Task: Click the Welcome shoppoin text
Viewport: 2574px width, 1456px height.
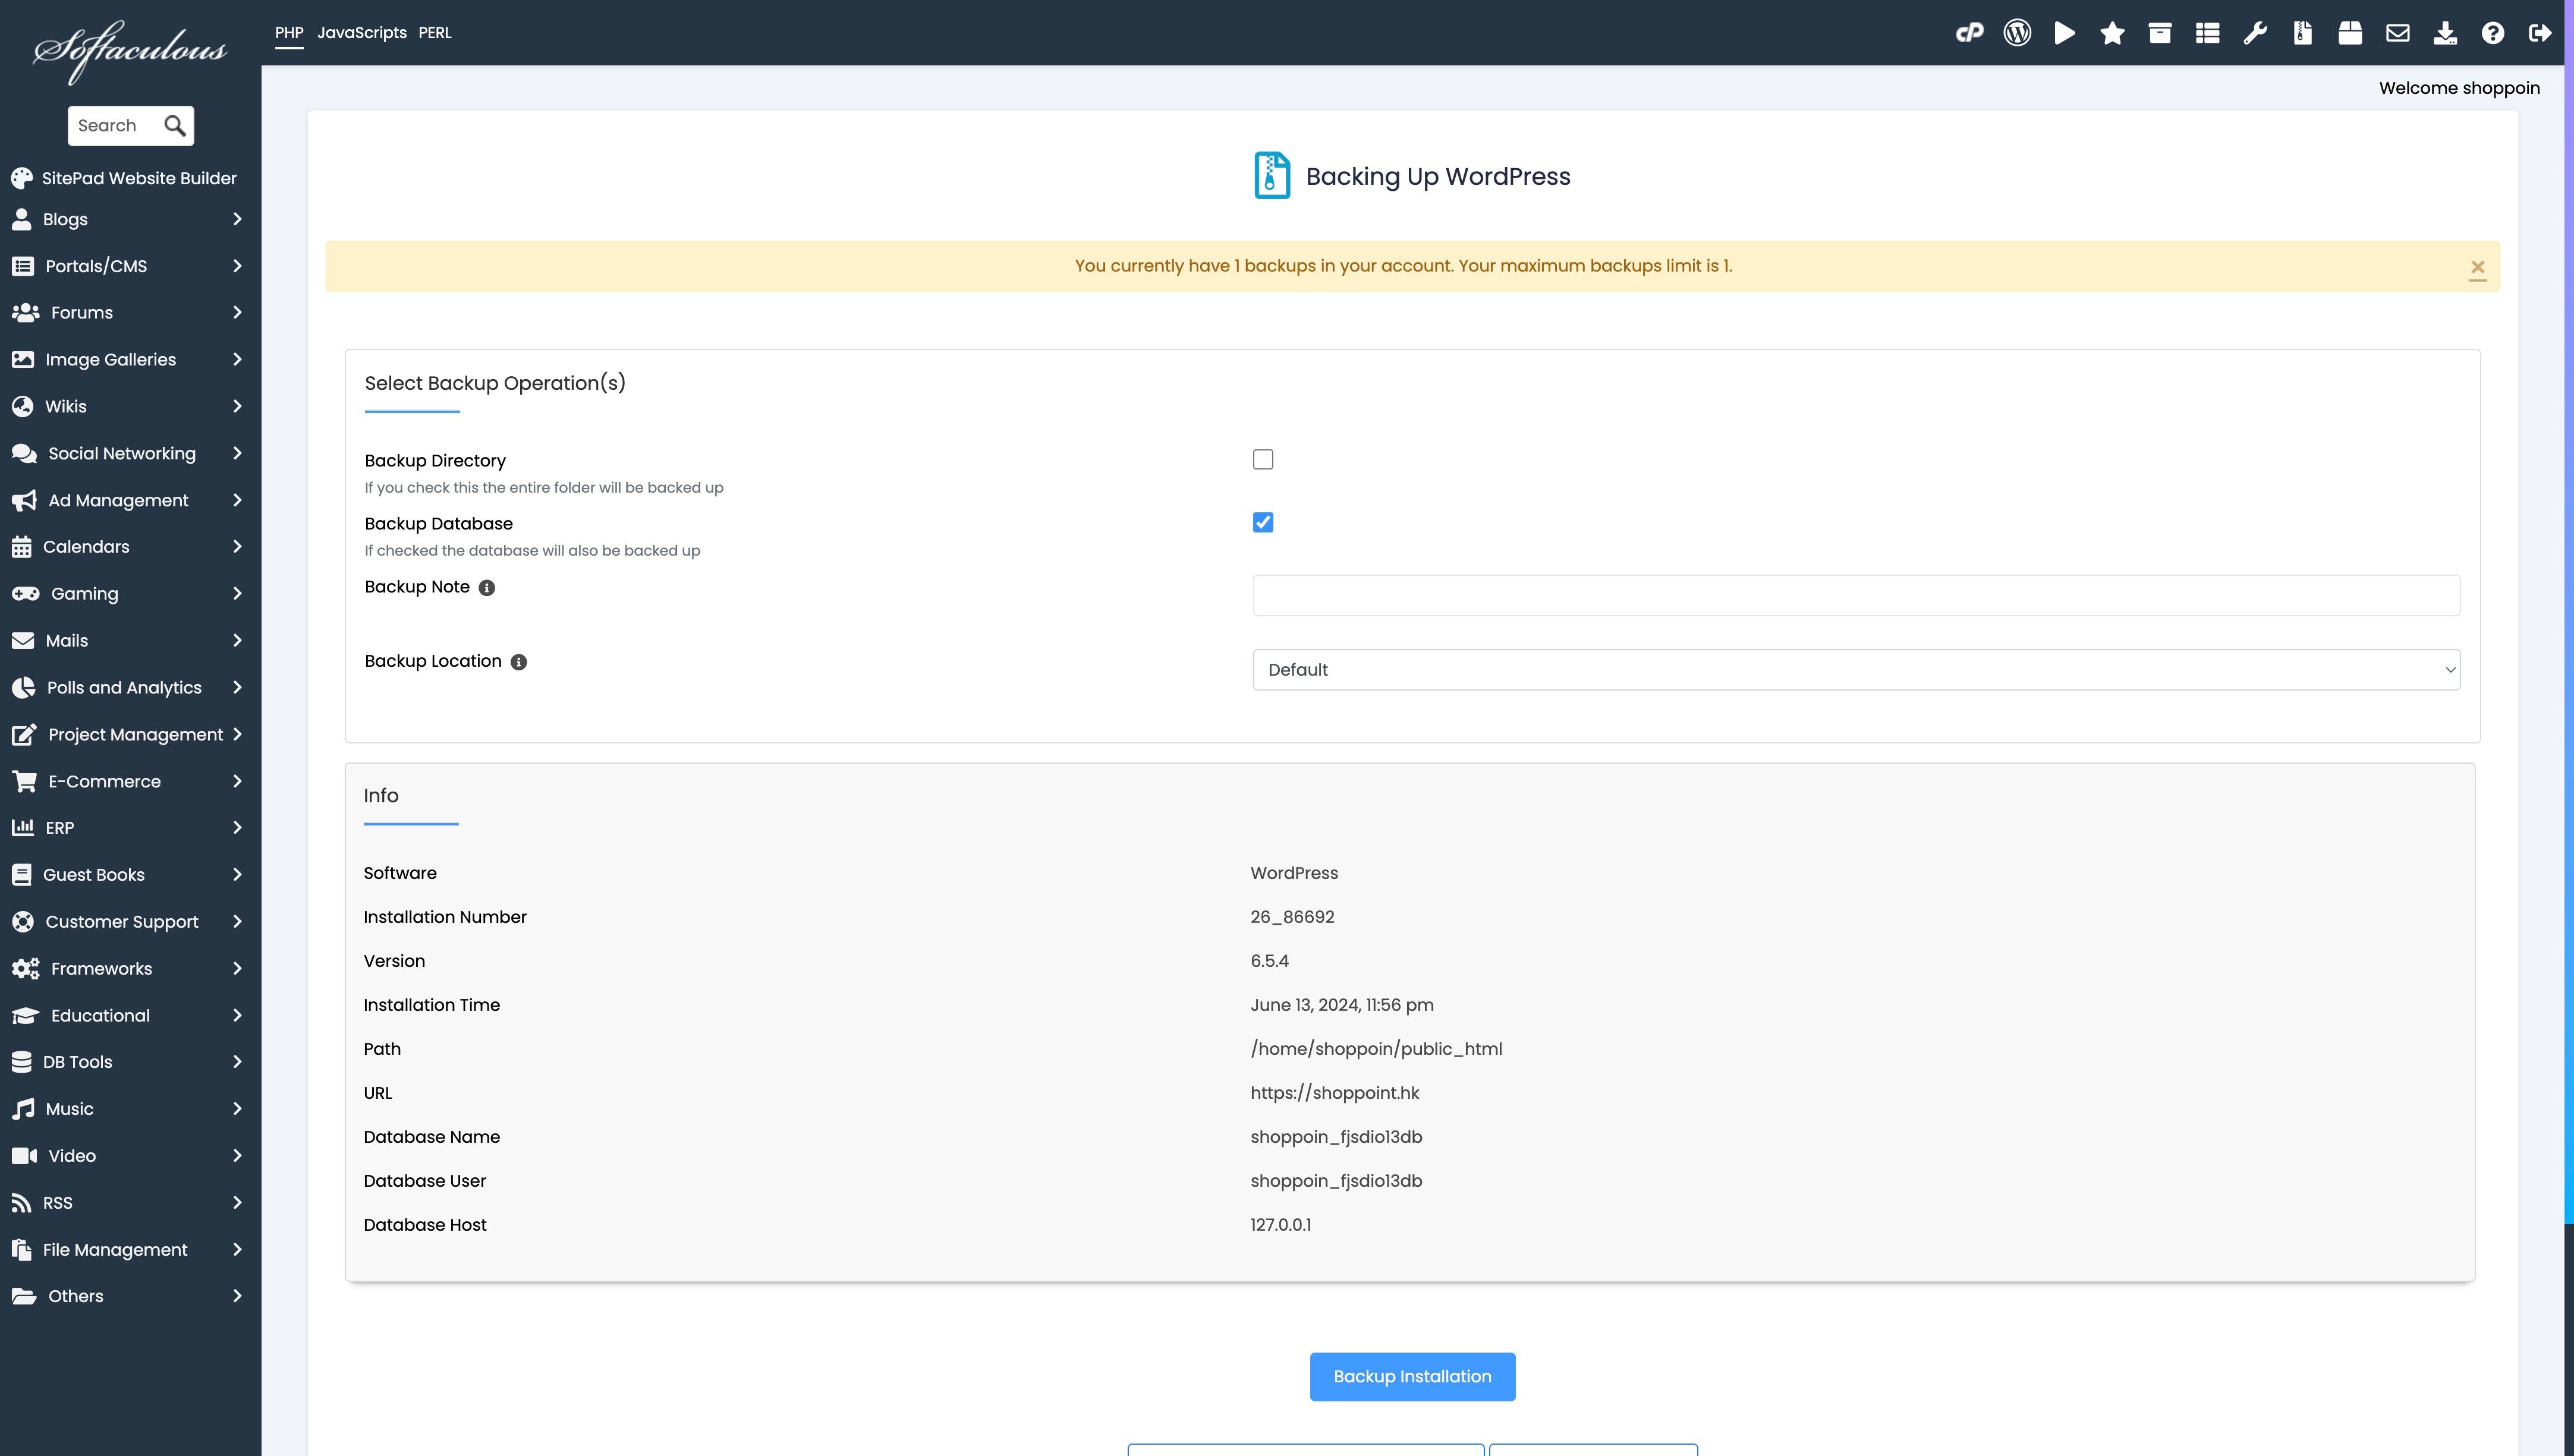Action: click(x=2459, y=88)
